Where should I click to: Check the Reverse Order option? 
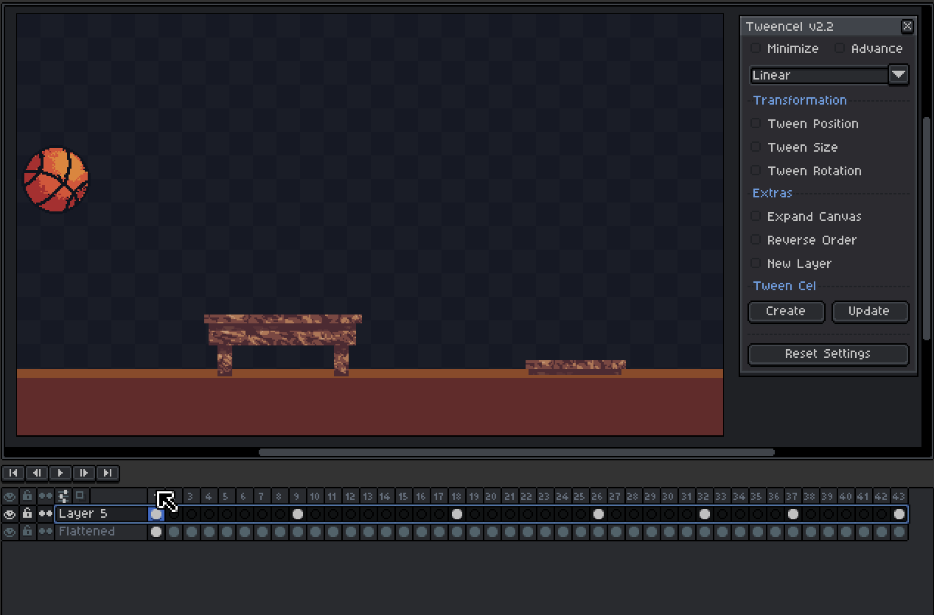(x=755, y=239)
